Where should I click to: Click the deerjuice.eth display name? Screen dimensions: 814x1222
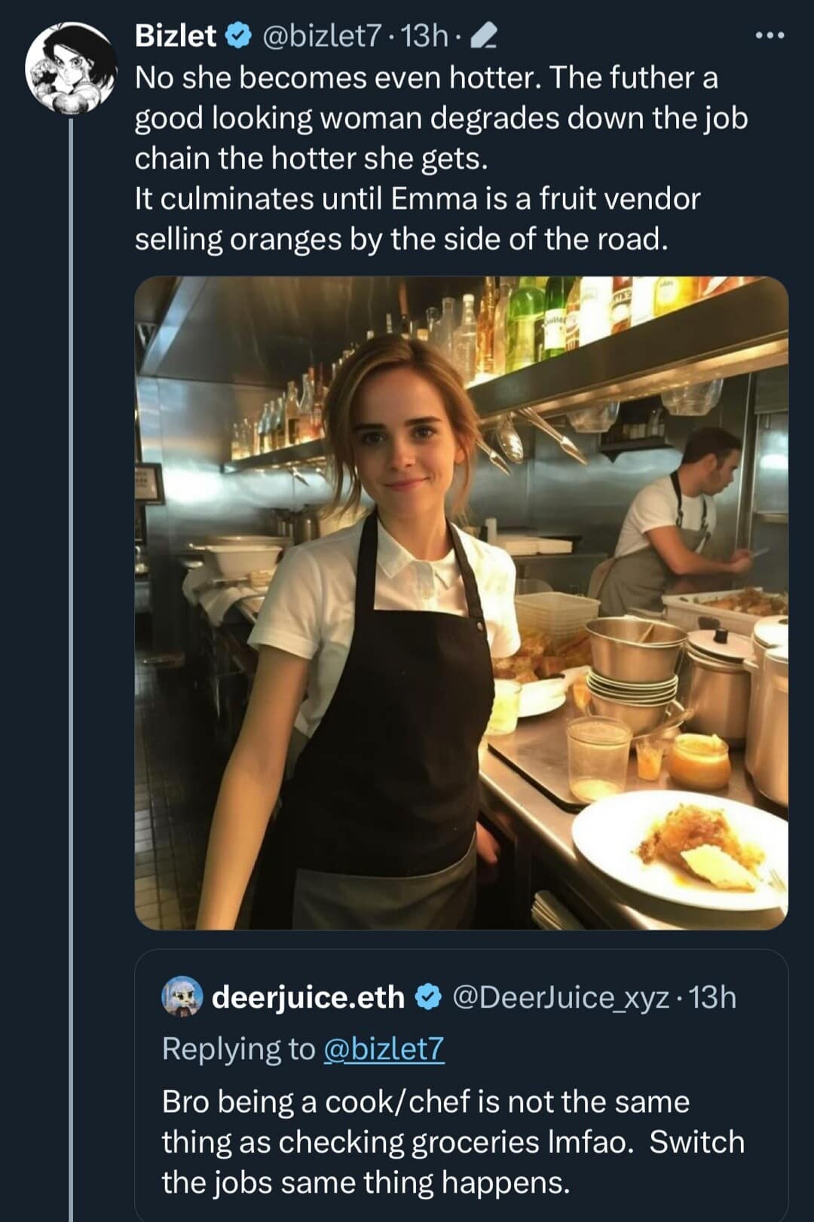click(x=308, y=997)
